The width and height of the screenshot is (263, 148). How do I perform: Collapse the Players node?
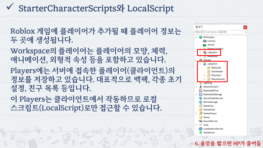[x=196, y=60]
